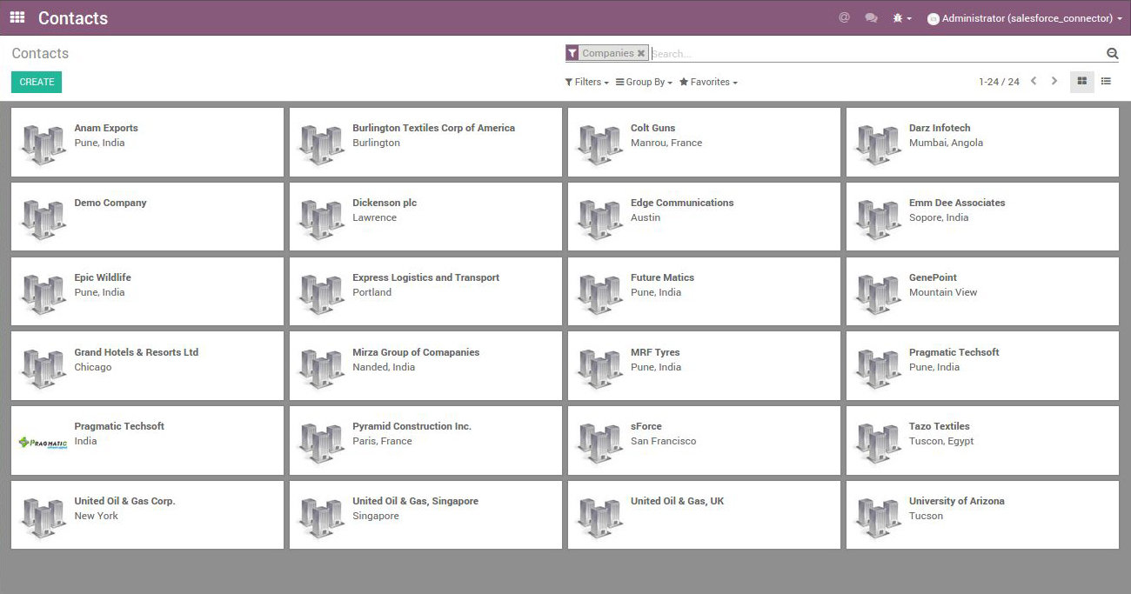Open the conversations chat icon
The image size is (1131, 594).
coord(871,17)
